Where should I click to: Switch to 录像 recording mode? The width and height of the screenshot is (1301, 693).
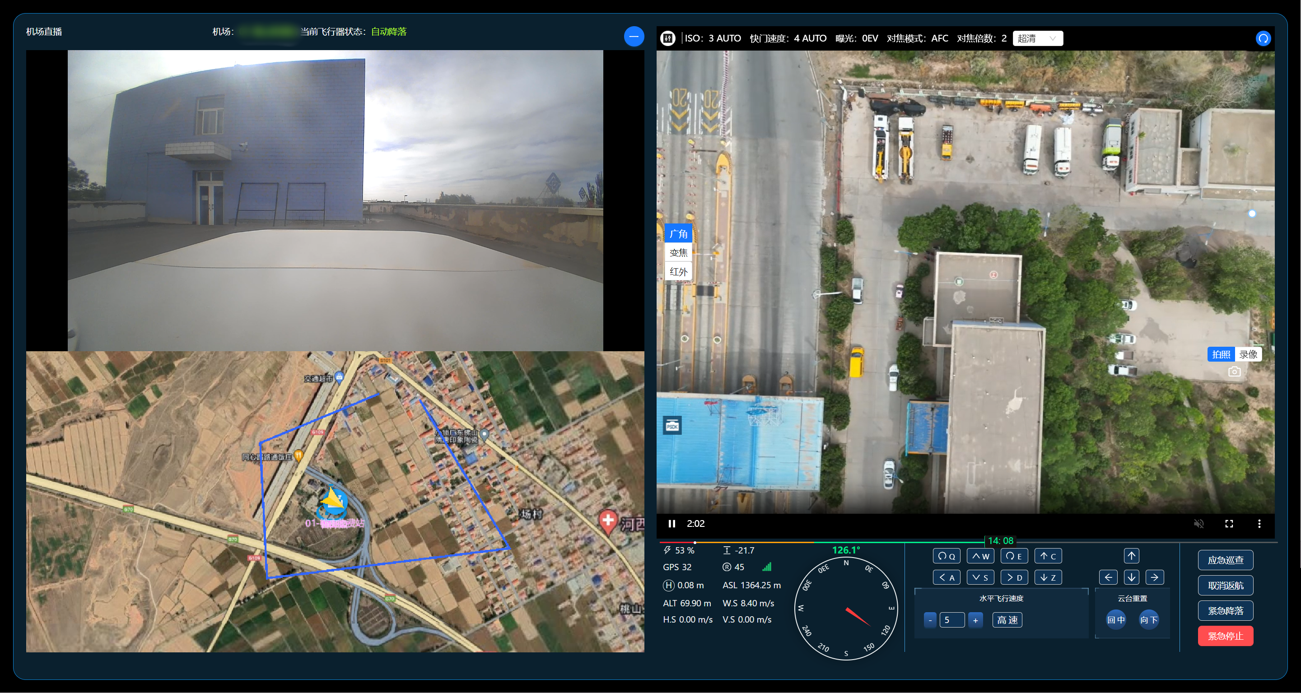(x=1248, y=354)
